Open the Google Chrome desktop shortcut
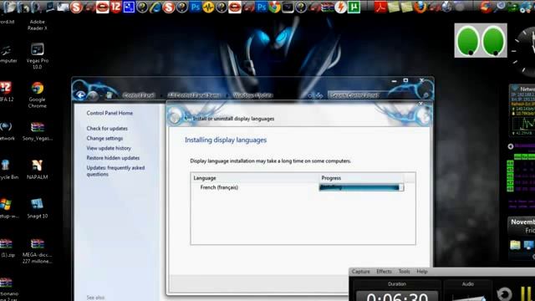This screenshot has width=535, height=301. (x=37, y=94)
